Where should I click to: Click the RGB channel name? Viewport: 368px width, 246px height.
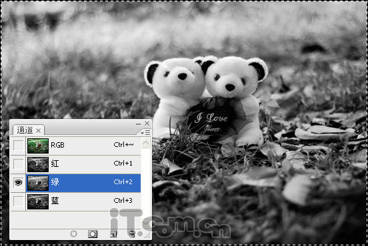pyautogui.click(x=57, y=145)
